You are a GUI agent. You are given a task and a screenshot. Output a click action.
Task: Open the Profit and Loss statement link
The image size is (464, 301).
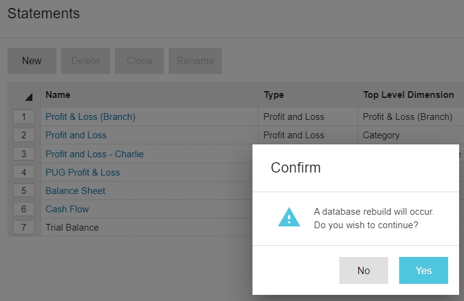[76, 135]
